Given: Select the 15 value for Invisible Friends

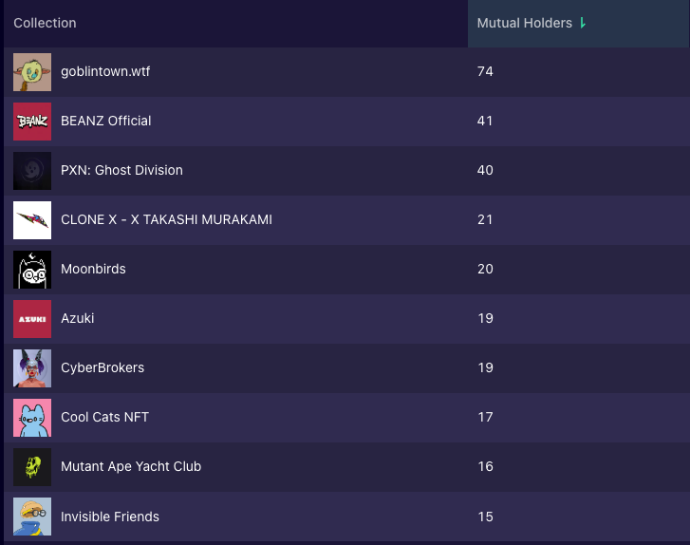Looking at the screenshot, I should tap(485, 517).
